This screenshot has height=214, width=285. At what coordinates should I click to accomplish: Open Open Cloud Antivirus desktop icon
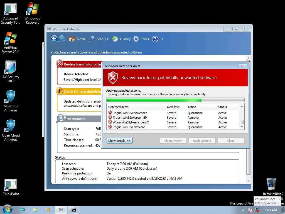tap(11, 130)
